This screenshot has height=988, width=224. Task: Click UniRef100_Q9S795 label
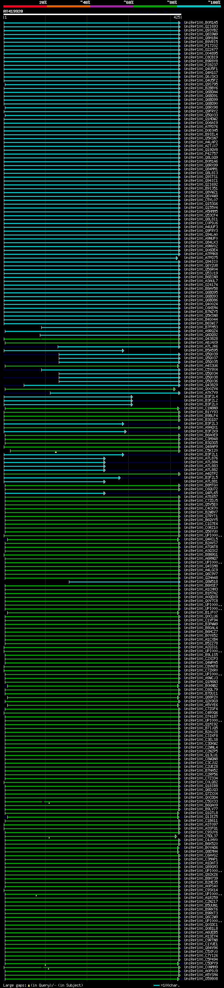[201, 84]
